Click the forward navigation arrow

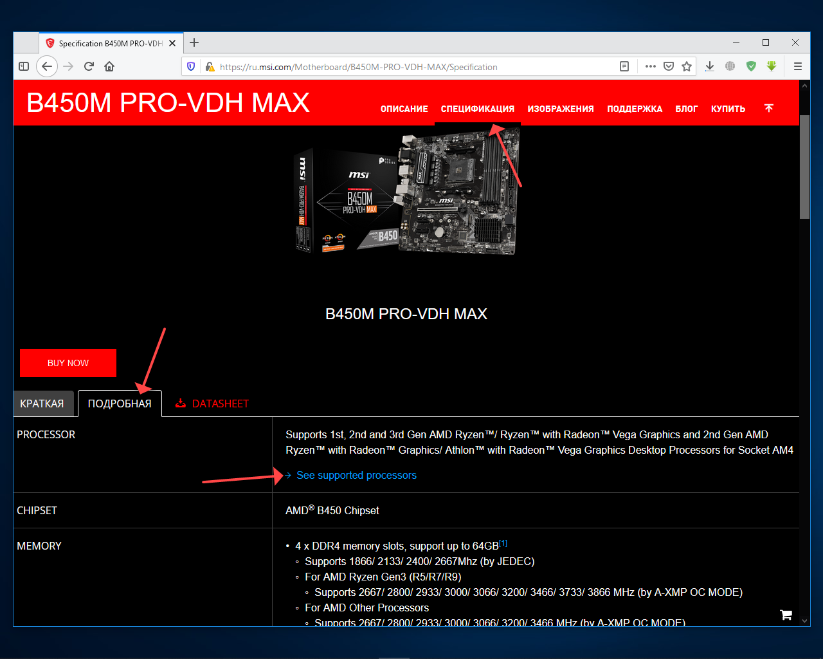point(68,66)
